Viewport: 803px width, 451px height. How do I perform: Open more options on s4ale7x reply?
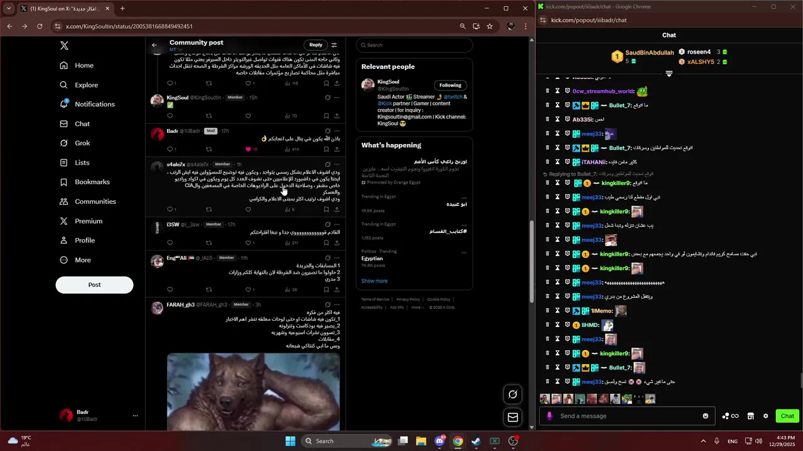337,164
